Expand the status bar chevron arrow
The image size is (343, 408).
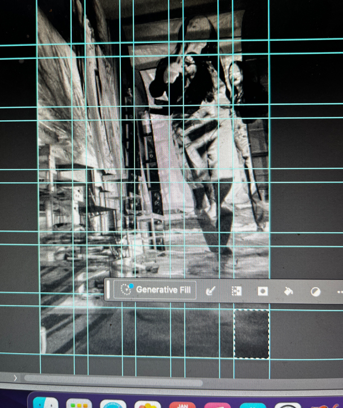(15, 378)
